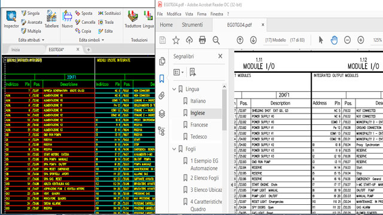Open bookmark 2 Elenco Fogli

pyautogui.click(x=205, y=178)
